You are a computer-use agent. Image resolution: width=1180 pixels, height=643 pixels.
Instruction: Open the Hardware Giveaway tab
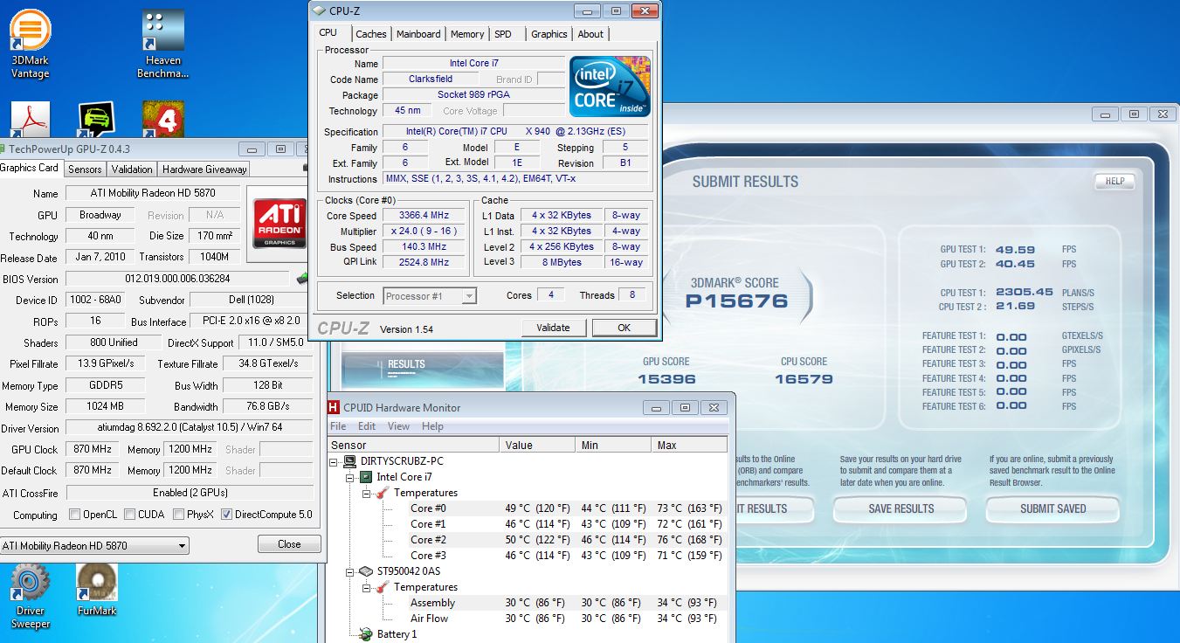[204, 169]
